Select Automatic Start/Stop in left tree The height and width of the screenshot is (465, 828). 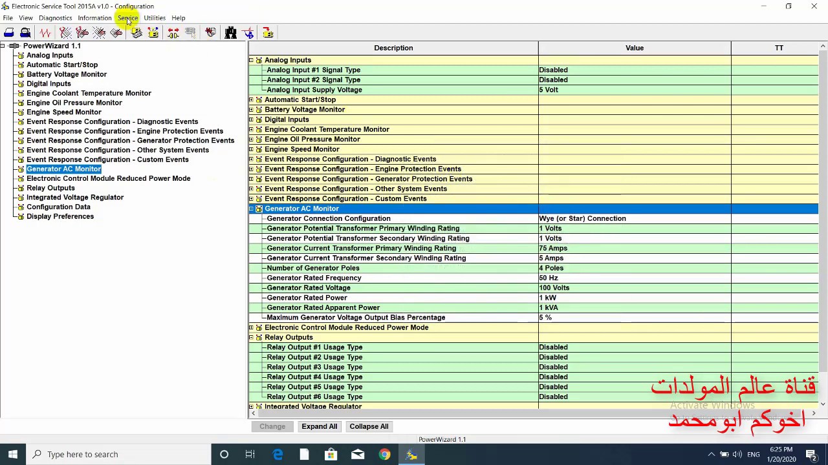tap(62, 65)
